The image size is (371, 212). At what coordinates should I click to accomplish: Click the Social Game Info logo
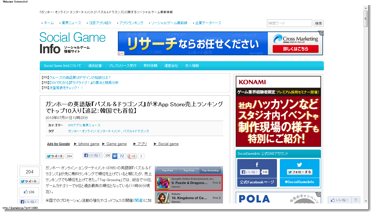73,43
